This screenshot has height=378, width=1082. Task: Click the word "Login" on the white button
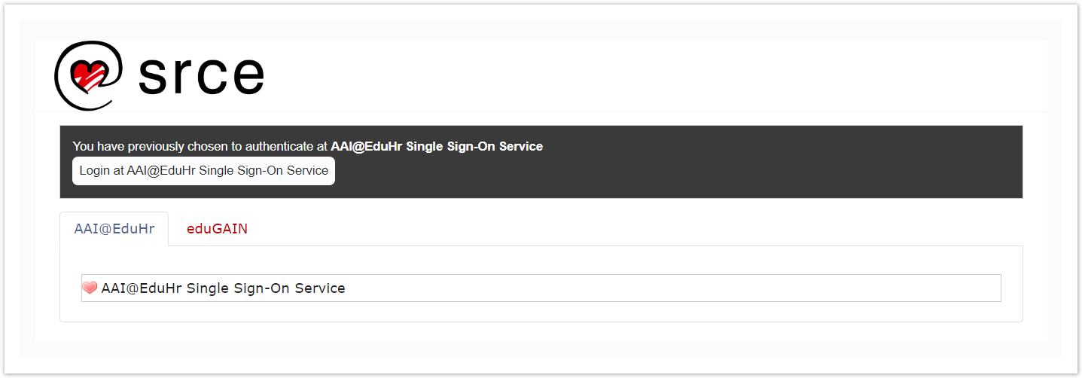click(x=95, y=171)
